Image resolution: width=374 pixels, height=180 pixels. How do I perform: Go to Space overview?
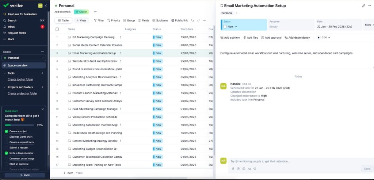tap(24, 65)
